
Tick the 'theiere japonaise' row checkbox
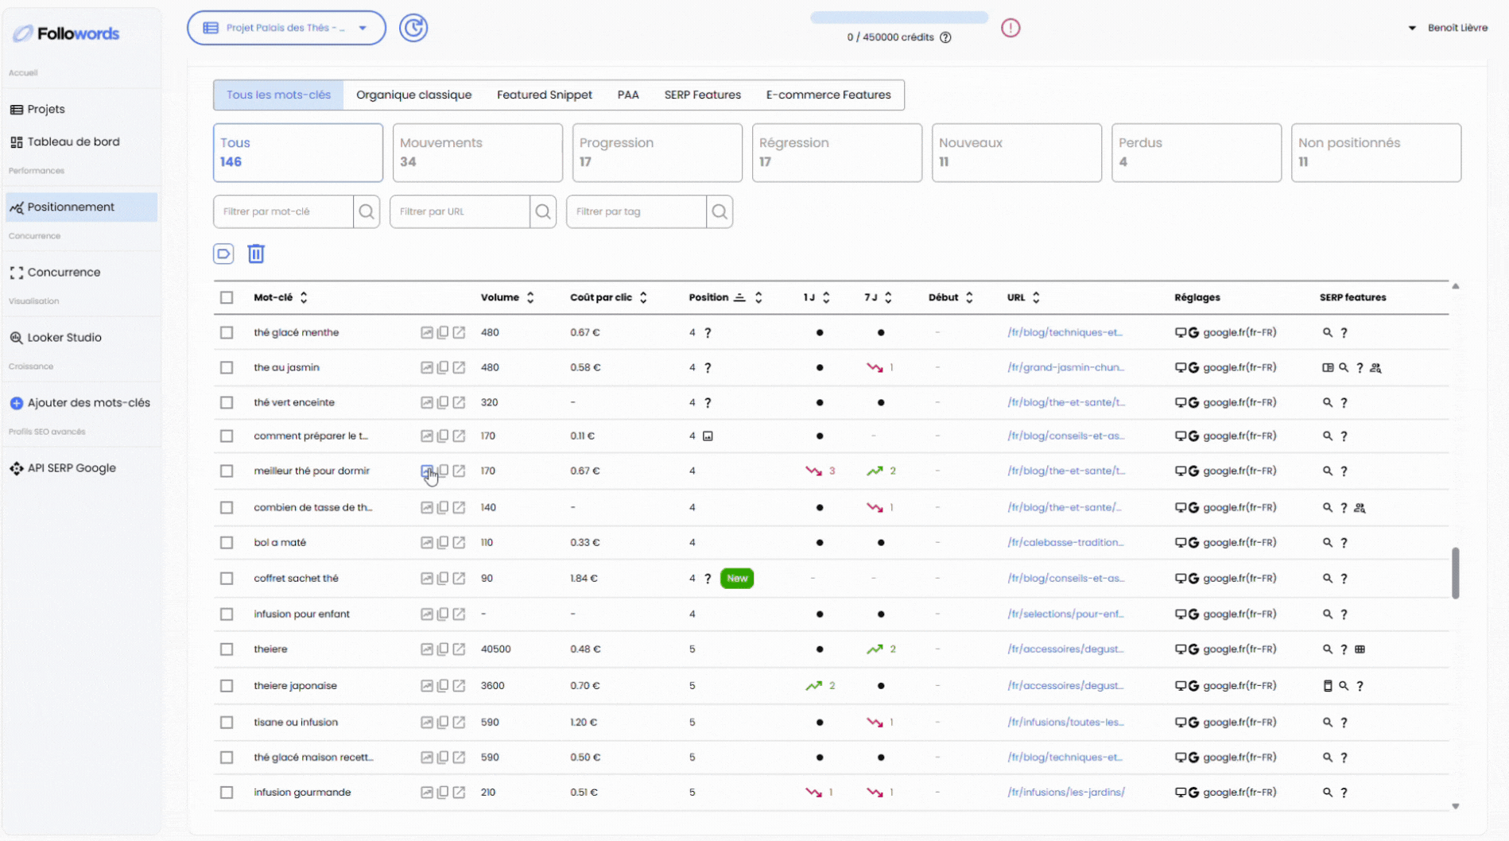(x=227, y=686)
